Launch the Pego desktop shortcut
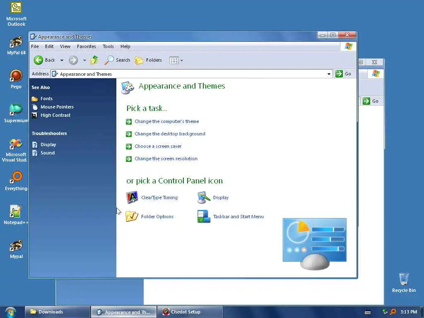The image size is (424, 318). (x=16, y=79)
